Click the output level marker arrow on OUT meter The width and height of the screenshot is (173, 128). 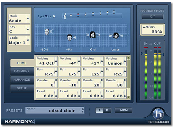pyautogui.click(x=163, y=54)
